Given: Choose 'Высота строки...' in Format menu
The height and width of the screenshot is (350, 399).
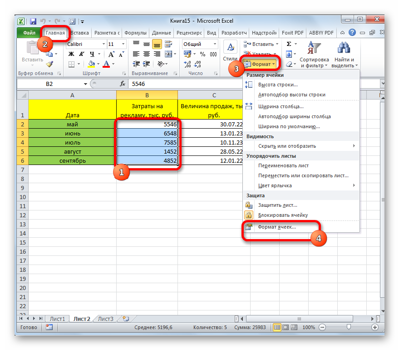Looking at the screenshot, I should [278, 85].
